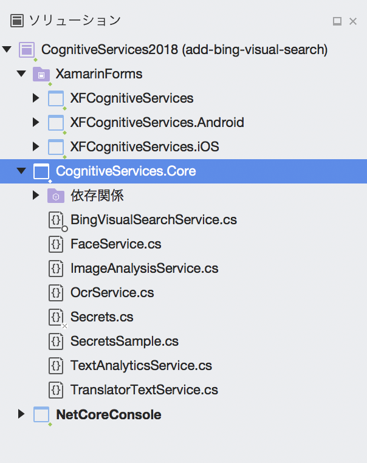
Task: Expand the XFCognitiveServices.iOS project
Action: pos(36,146)
